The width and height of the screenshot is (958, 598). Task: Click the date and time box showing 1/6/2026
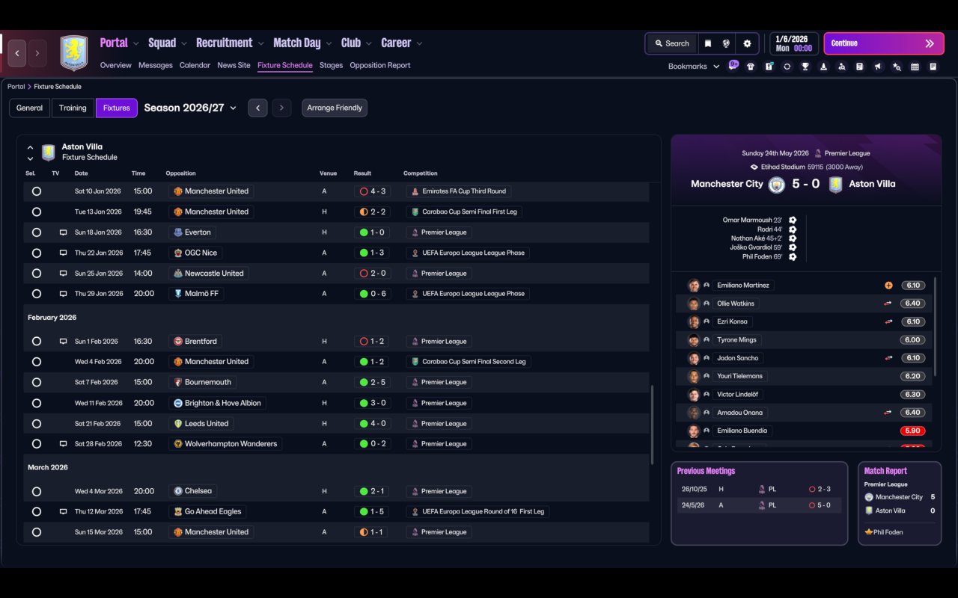tap(794, 43)
